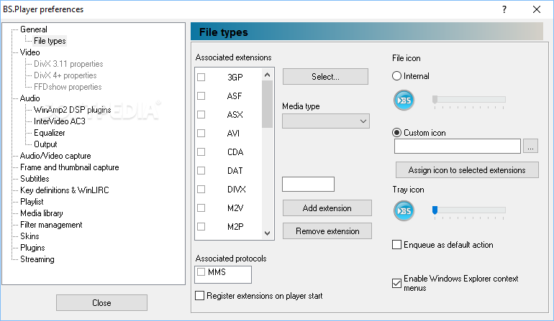
Task: Tick the CDA extension checkbox
Action: (201, 152)
